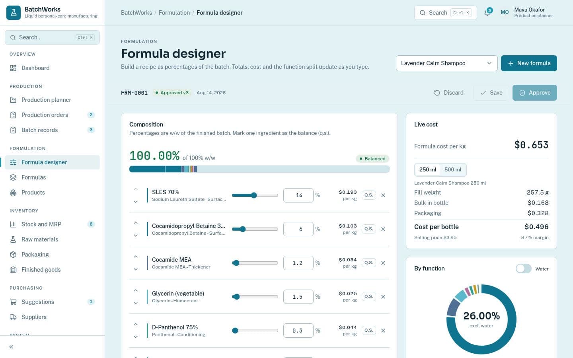The height and width of the screenshot is (358, 573).
Task: Move Glycerin (vegetable) up one position
Action: coord(136,290)
